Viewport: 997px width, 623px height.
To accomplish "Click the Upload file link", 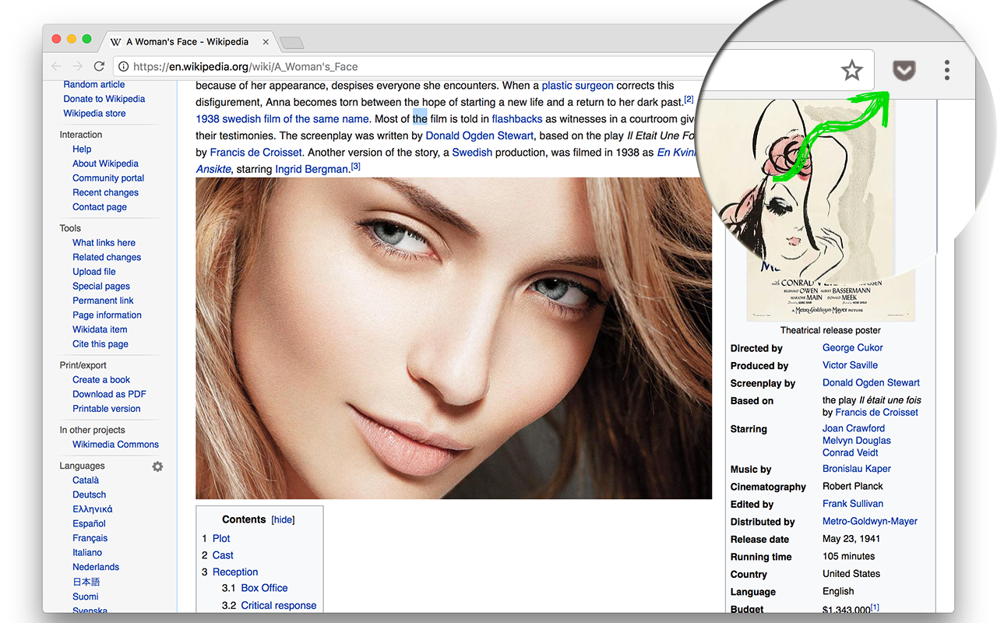I will [x=94, y=271].
